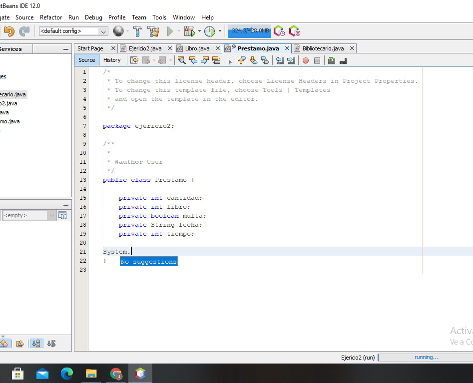473x383 pixels.
Task: Click the cube icon with red target
Action: pyautogui.click(x=294, y=31)
